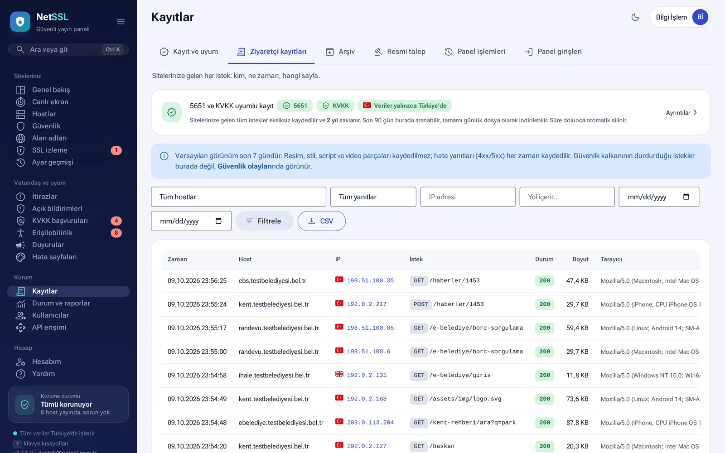Open Duyurular megaphone item
Image resolution: width=725 pixels, height=453 pixels.
click(x=68, y=245)
